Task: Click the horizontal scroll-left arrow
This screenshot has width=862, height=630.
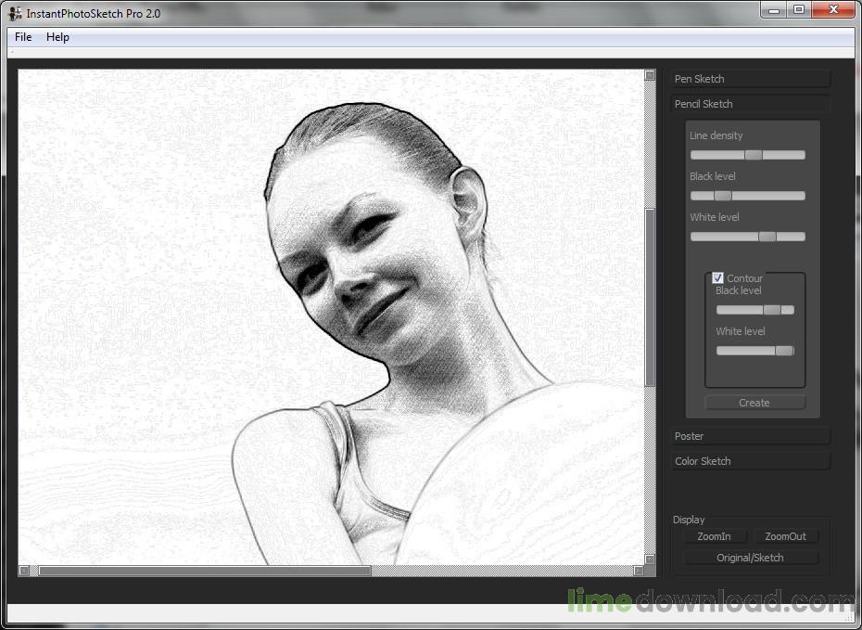Action: 24,571
